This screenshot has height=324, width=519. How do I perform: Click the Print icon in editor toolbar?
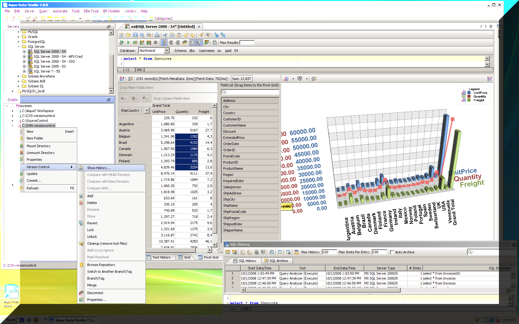[x=157, y=35]
